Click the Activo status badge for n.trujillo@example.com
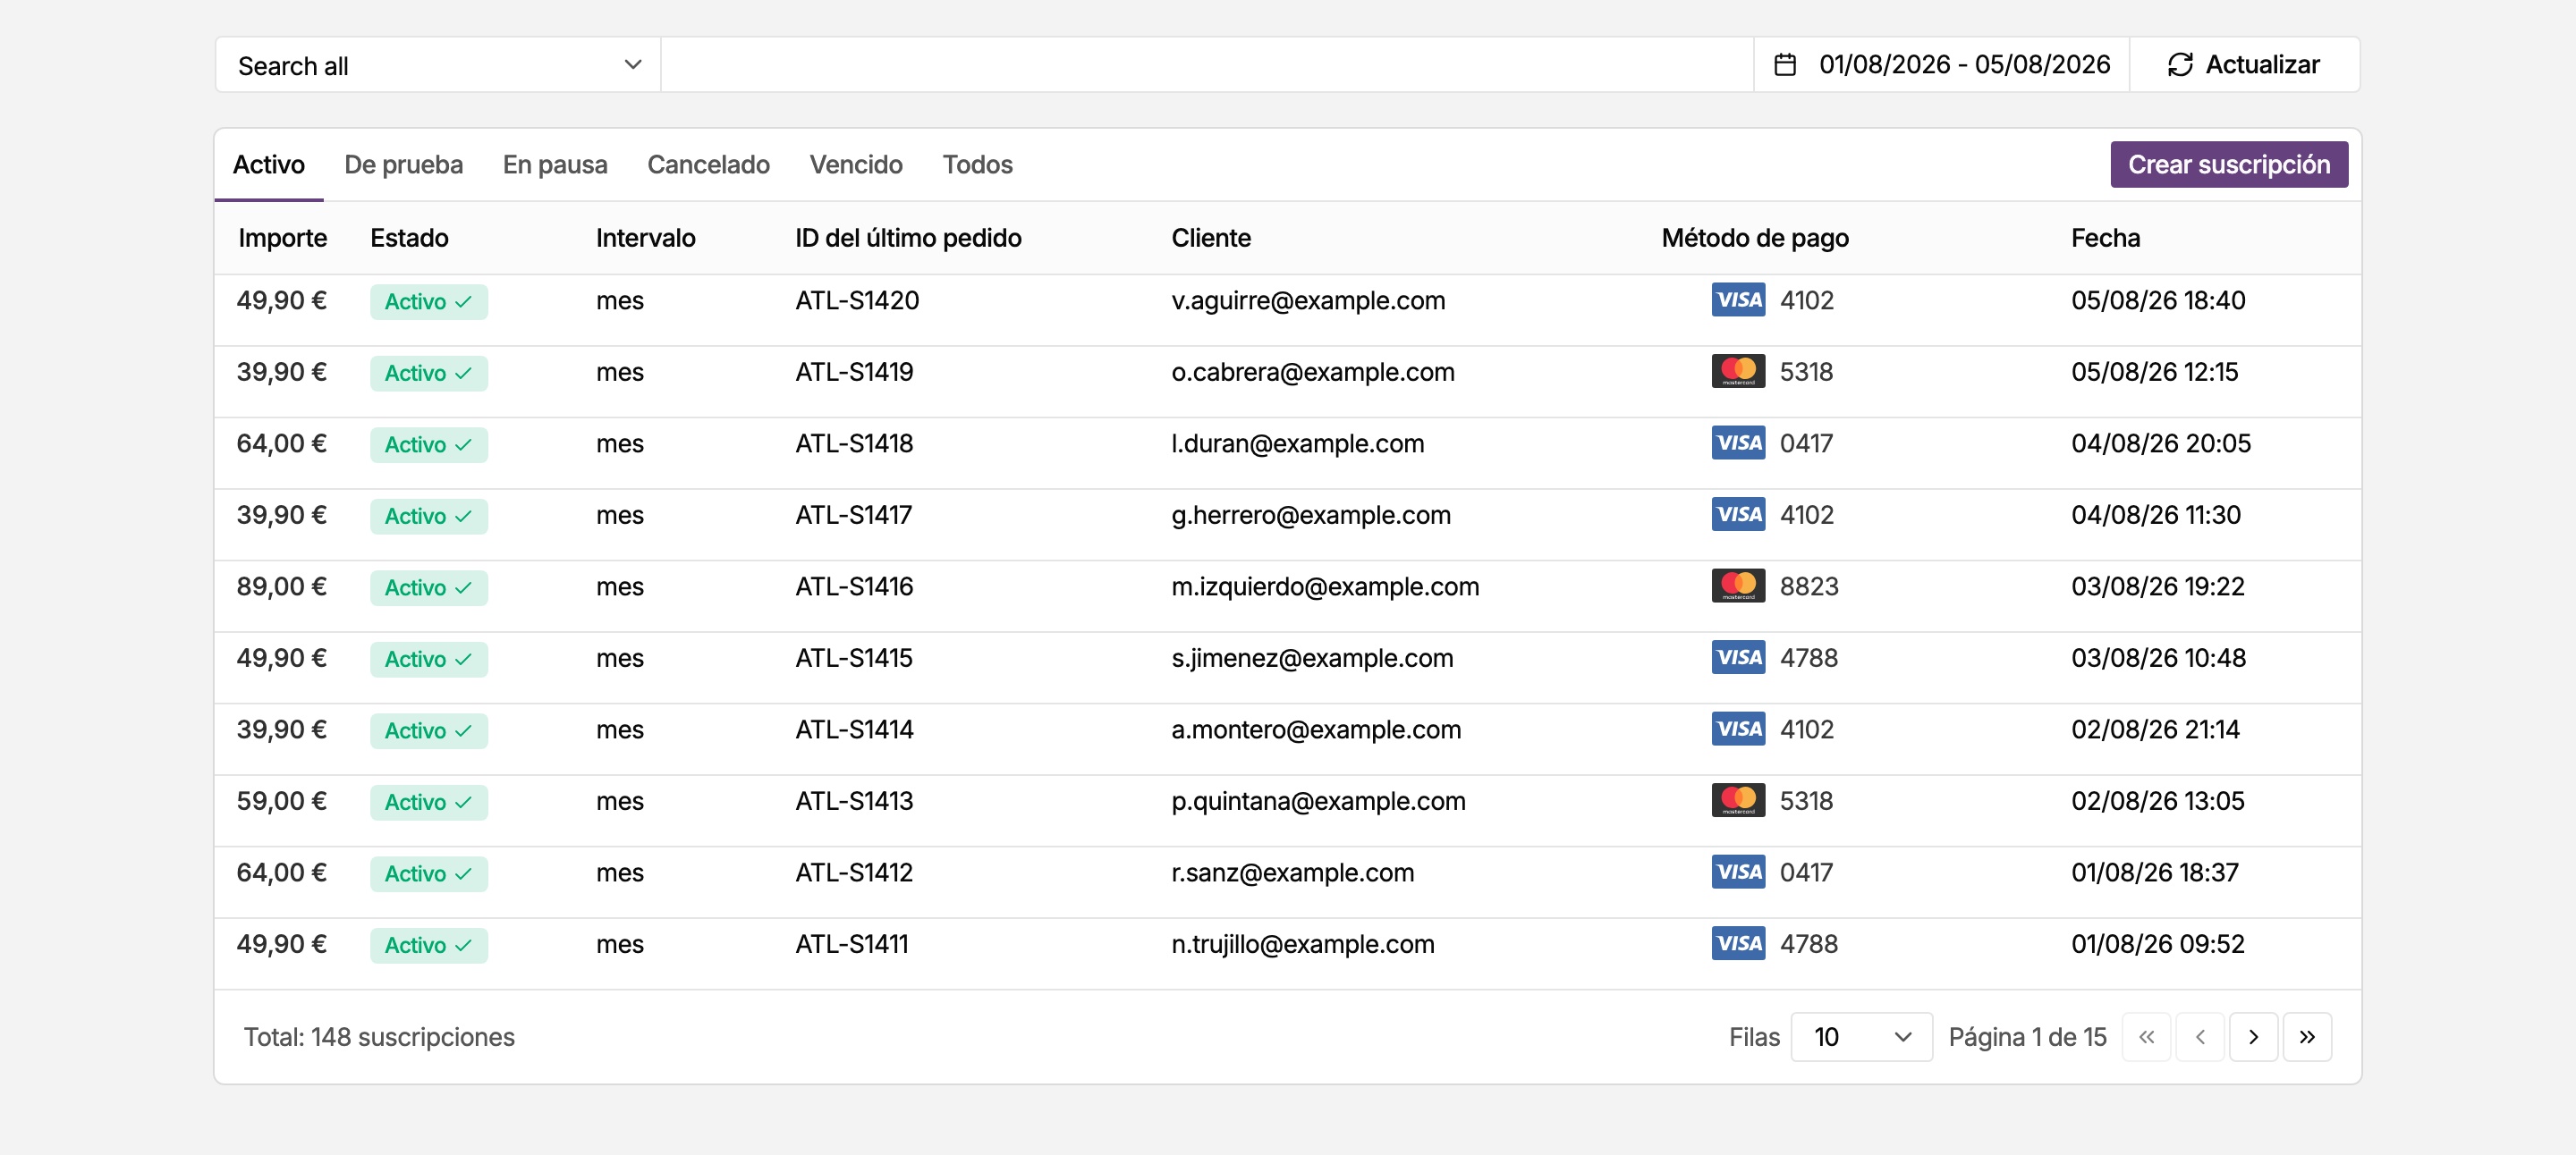2576x1155 pixels. point(428,945)
